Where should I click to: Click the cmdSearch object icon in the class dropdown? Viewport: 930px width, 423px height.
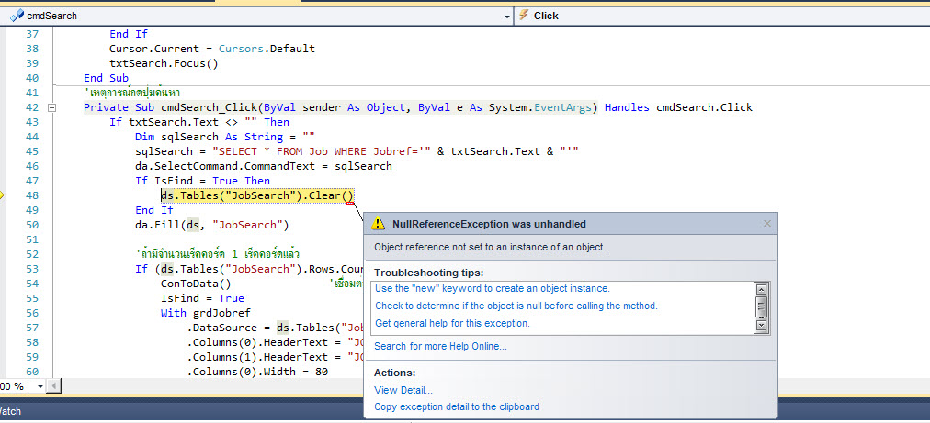(x=17, y=16)
